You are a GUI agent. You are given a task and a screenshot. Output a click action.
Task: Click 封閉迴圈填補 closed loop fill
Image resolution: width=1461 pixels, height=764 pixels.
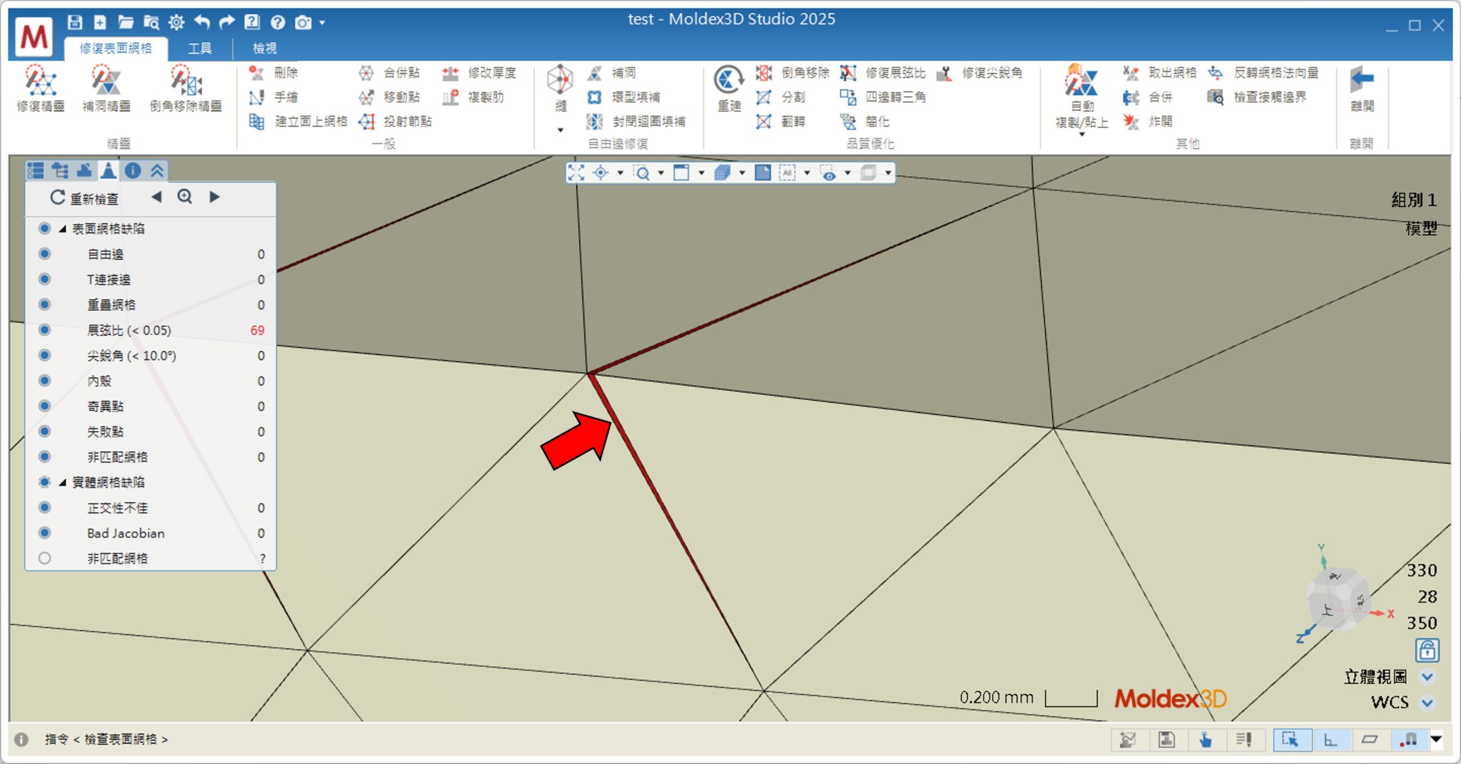636,121
